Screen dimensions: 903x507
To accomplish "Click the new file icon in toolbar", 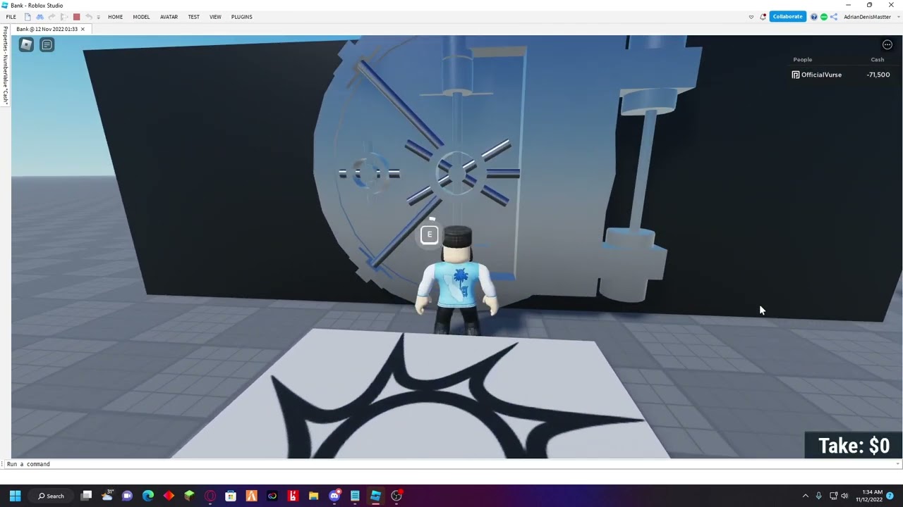I will (28, 17).
